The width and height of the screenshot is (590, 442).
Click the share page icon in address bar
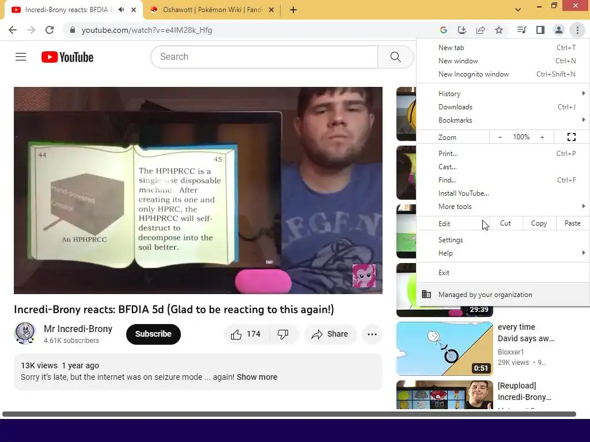481,30
